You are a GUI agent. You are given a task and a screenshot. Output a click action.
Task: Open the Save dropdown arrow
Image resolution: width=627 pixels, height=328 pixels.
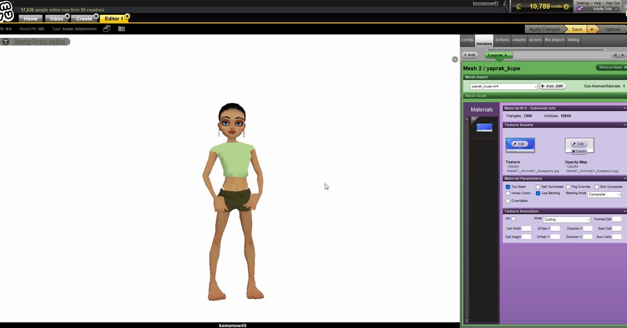pyautogui.click(x=592, y=29)
